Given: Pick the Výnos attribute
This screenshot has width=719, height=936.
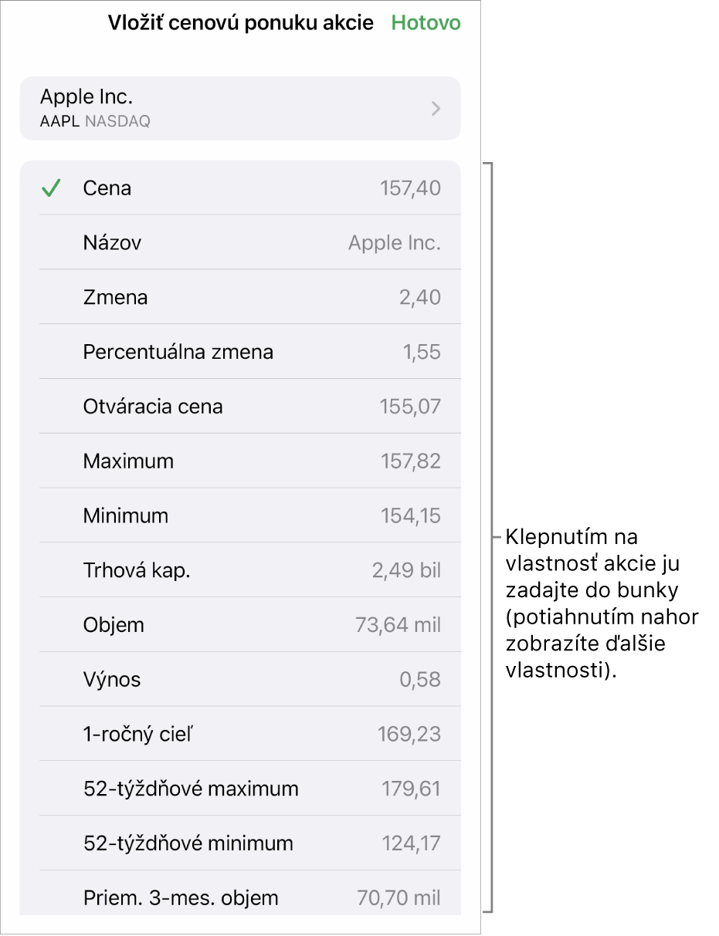Looking at the screenshot, I should (x=240, y=680).
